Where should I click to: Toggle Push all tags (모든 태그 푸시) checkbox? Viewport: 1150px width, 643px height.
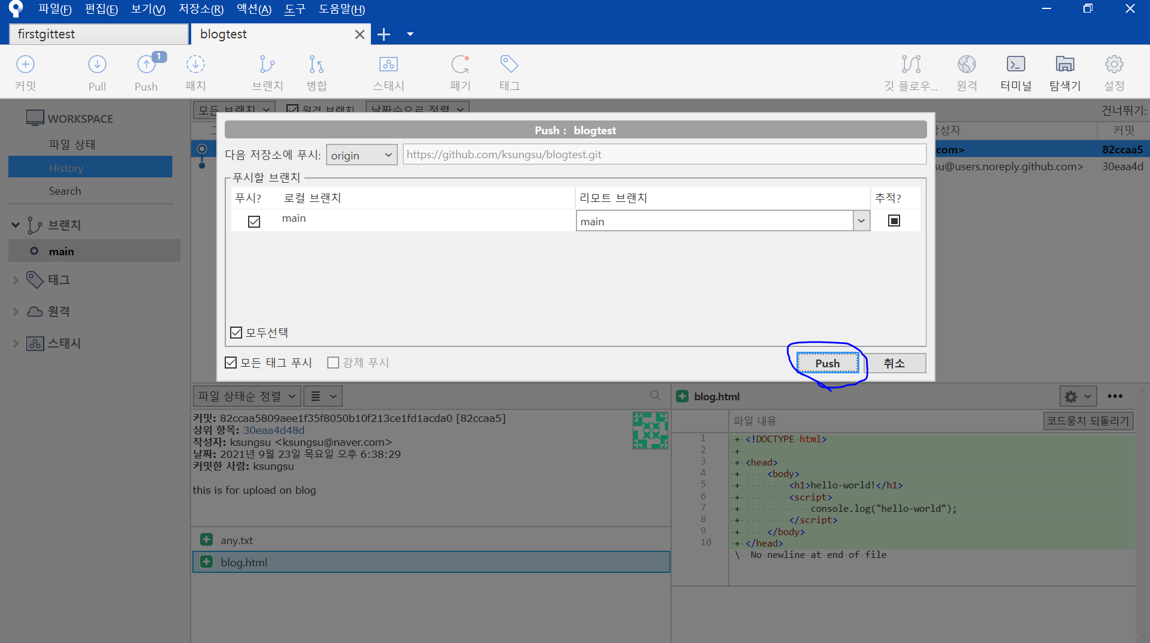[x=231, y=363]
